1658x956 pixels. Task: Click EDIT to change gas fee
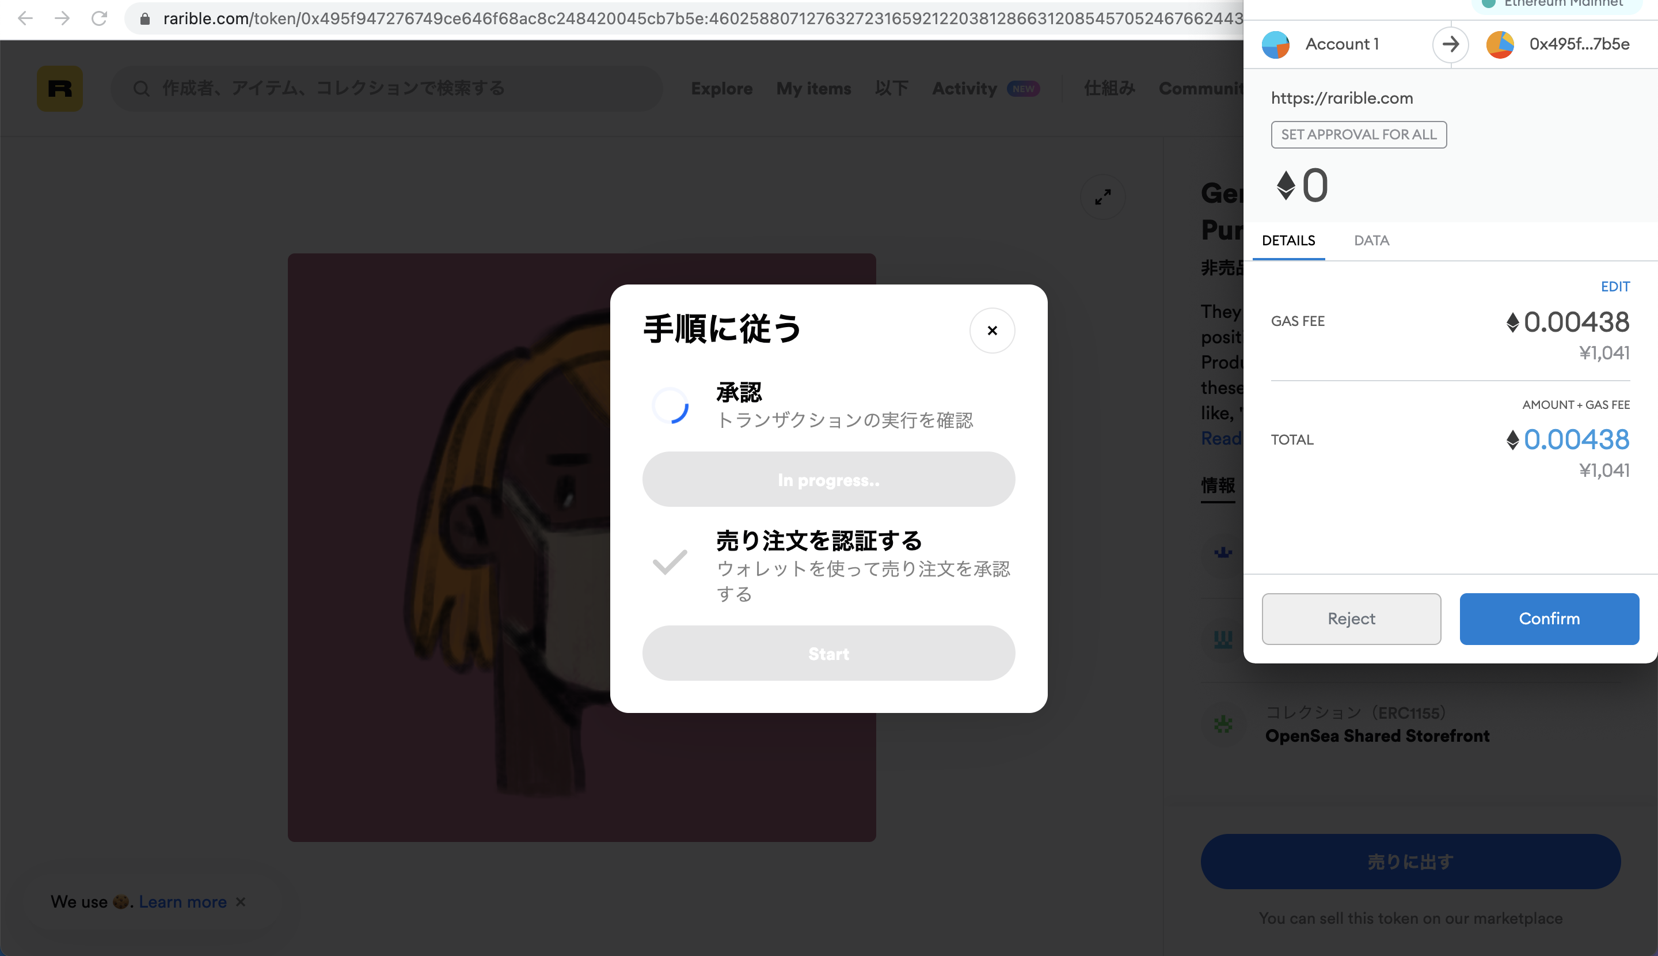pyautogui.click(x=1615, y=286)
